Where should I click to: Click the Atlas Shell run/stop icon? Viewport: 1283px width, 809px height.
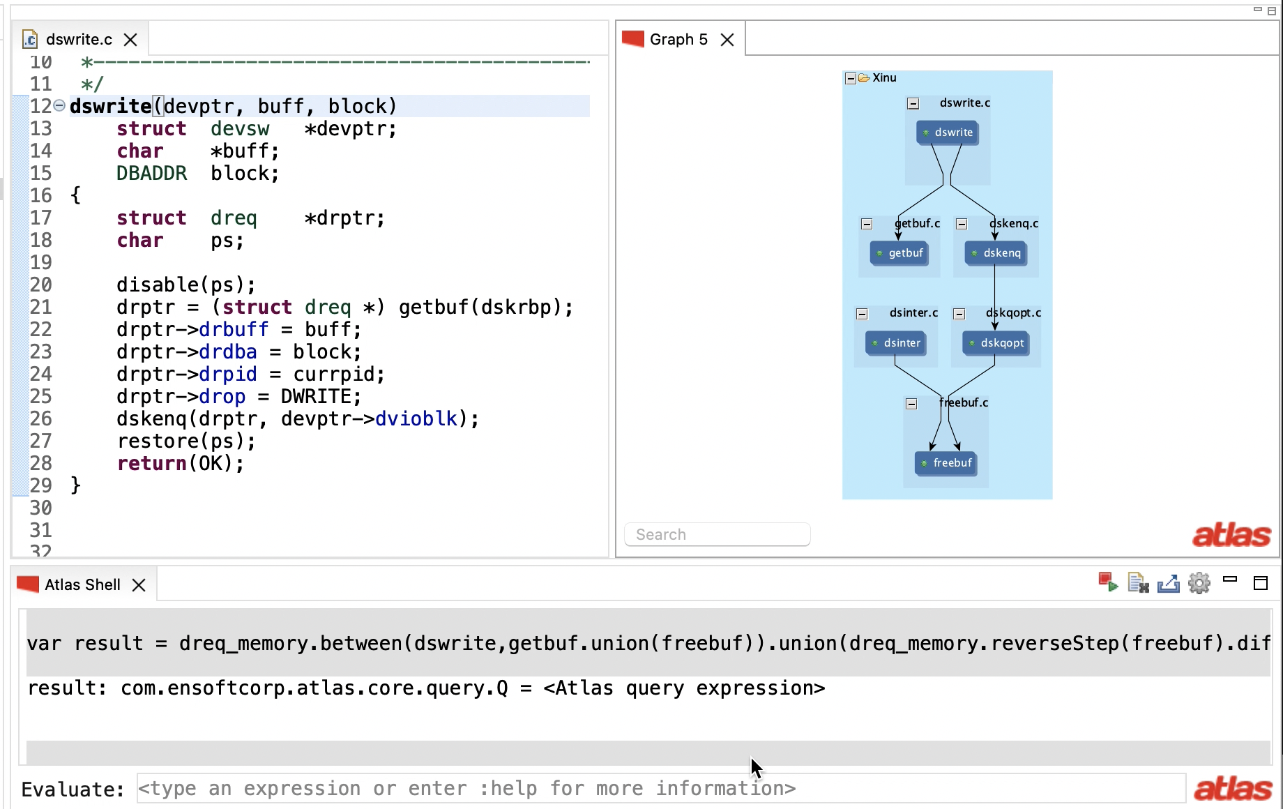click(1107, 583)
